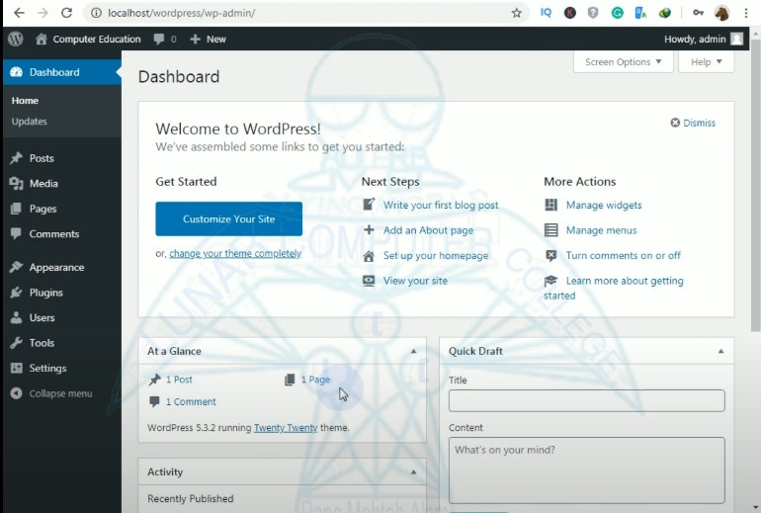Open Add an About page link
Image resolution: width=761 pixels, height=513 pixels.
(428, 230)
